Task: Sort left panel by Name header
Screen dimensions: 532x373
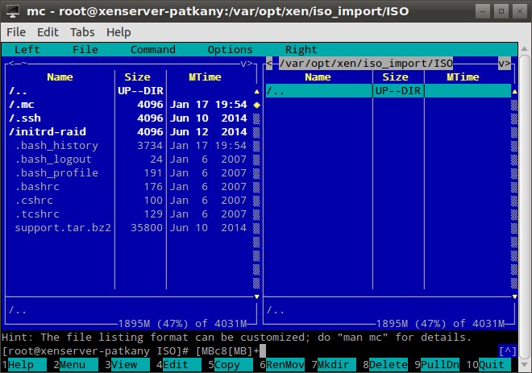Action: pyautogui.click(x=60, y=77)
